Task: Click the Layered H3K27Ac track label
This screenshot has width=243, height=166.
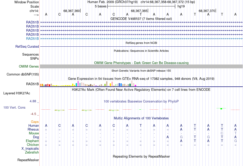Action: tap(17, 93)
